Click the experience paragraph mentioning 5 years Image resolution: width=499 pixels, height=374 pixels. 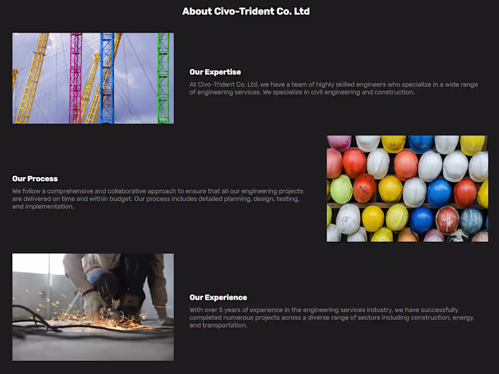332,317
